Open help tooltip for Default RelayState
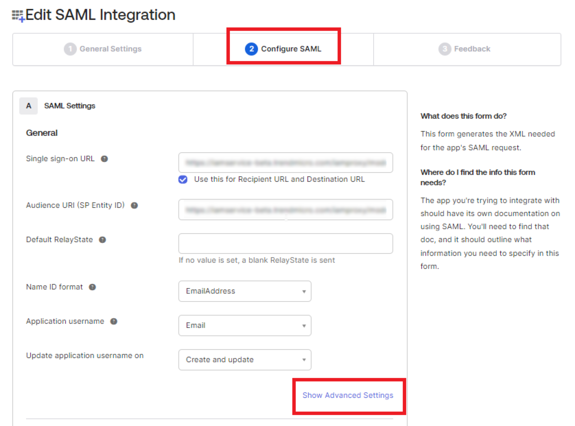Screen dimensions: 575x426 pos(102,240)
